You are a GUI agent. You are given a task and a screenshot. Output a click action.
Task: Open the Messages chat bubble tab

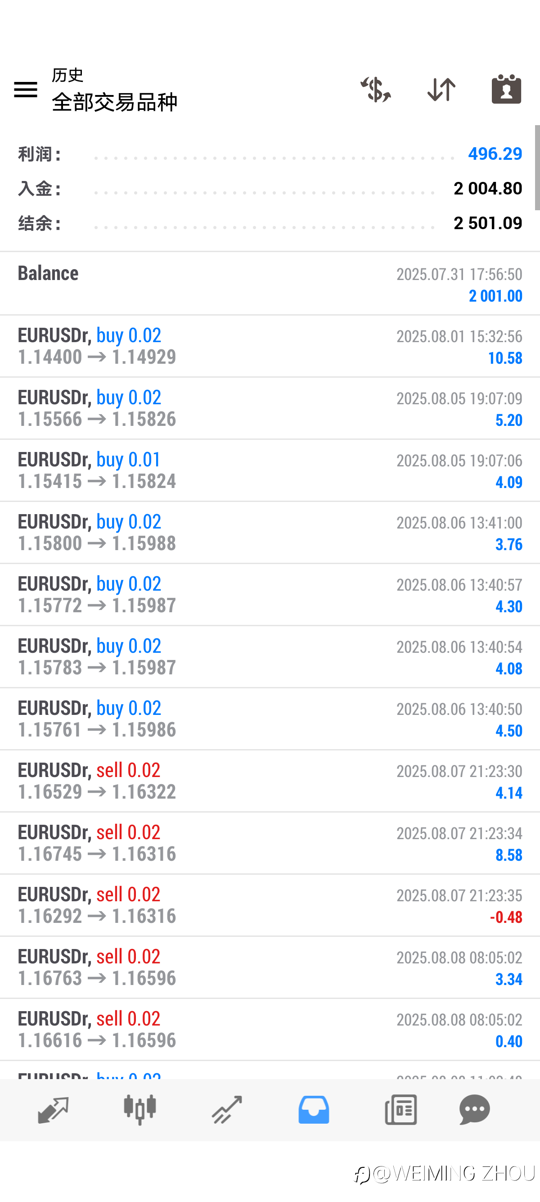coord(475,1110)
